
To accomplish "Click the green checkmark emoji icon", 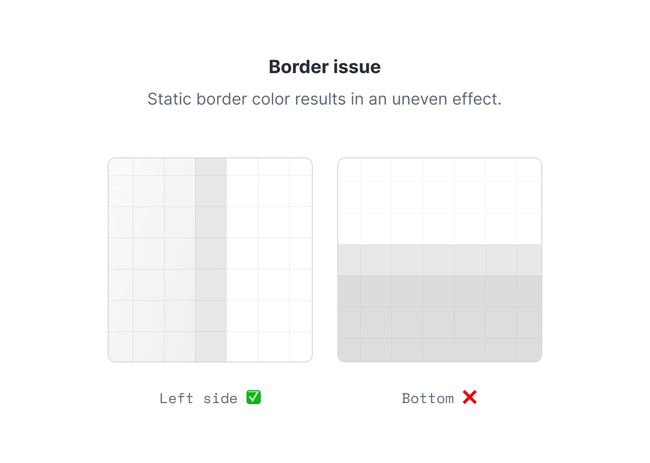I will point(253,398).
